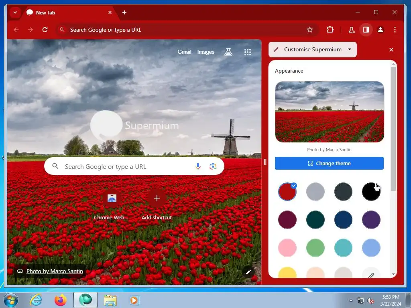Select the maroon color swatch

pyautogui.click(x=287, y=220)
